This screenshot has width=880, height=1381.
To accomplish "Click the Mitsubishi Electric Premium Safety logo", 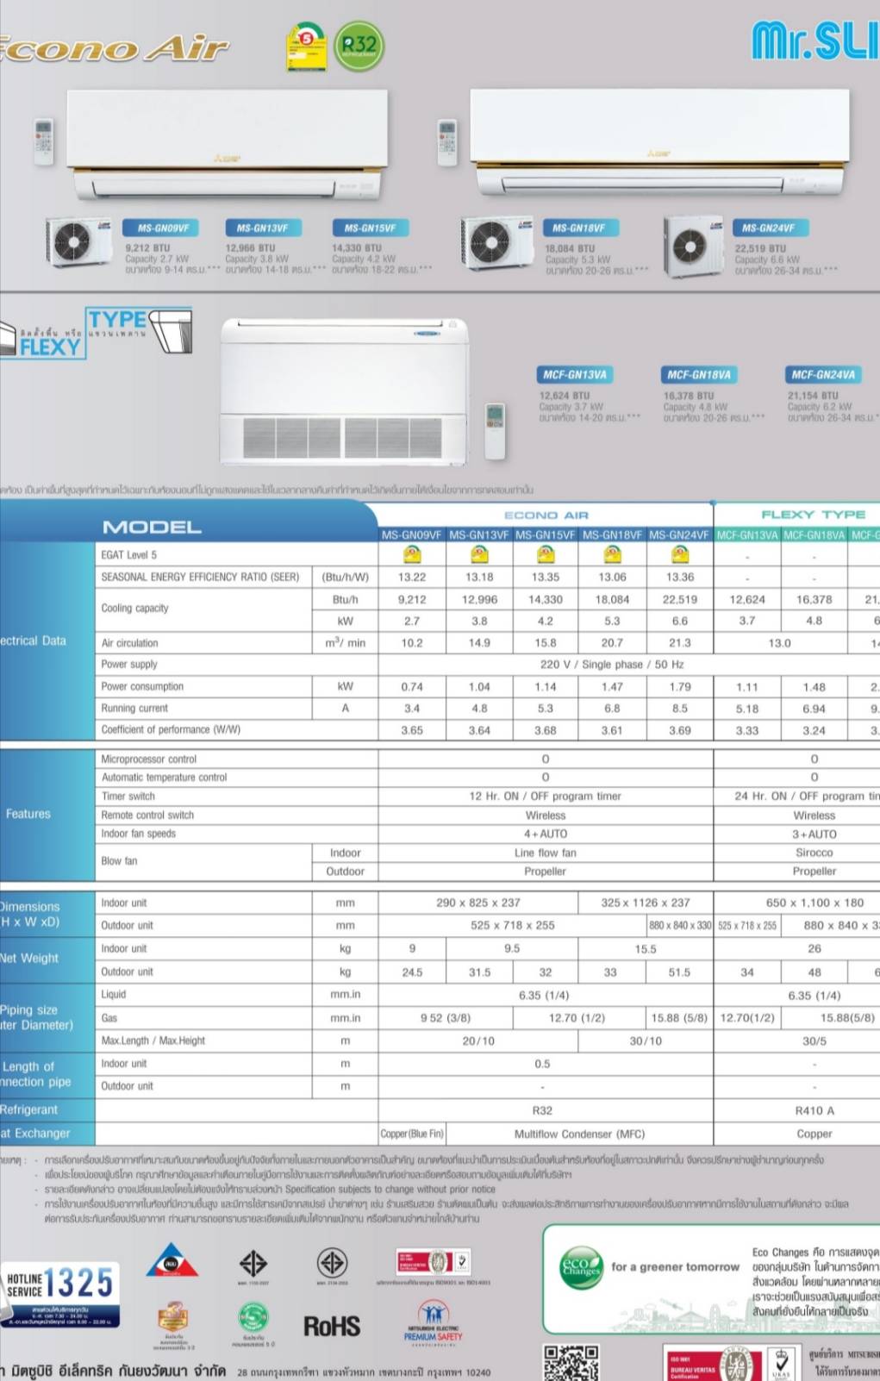I will coord(433,1322).
